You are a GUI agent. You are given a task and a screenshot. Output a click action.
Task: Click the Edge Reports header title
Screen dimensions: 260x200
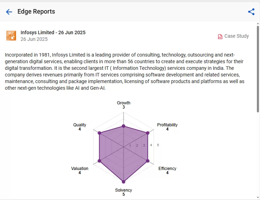pyautogui.click(x=36, y=12)
